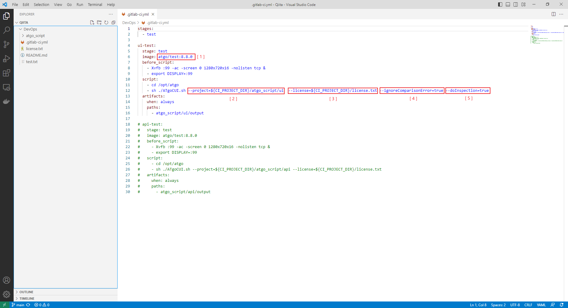Open license.txt in the file tree

34,49
